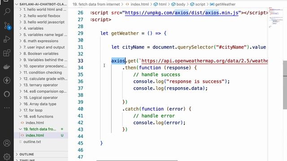The height and width of the screenshot is (161, 287).
Task: Expand folder 7. user input and output
Action: tap(20, 47)
